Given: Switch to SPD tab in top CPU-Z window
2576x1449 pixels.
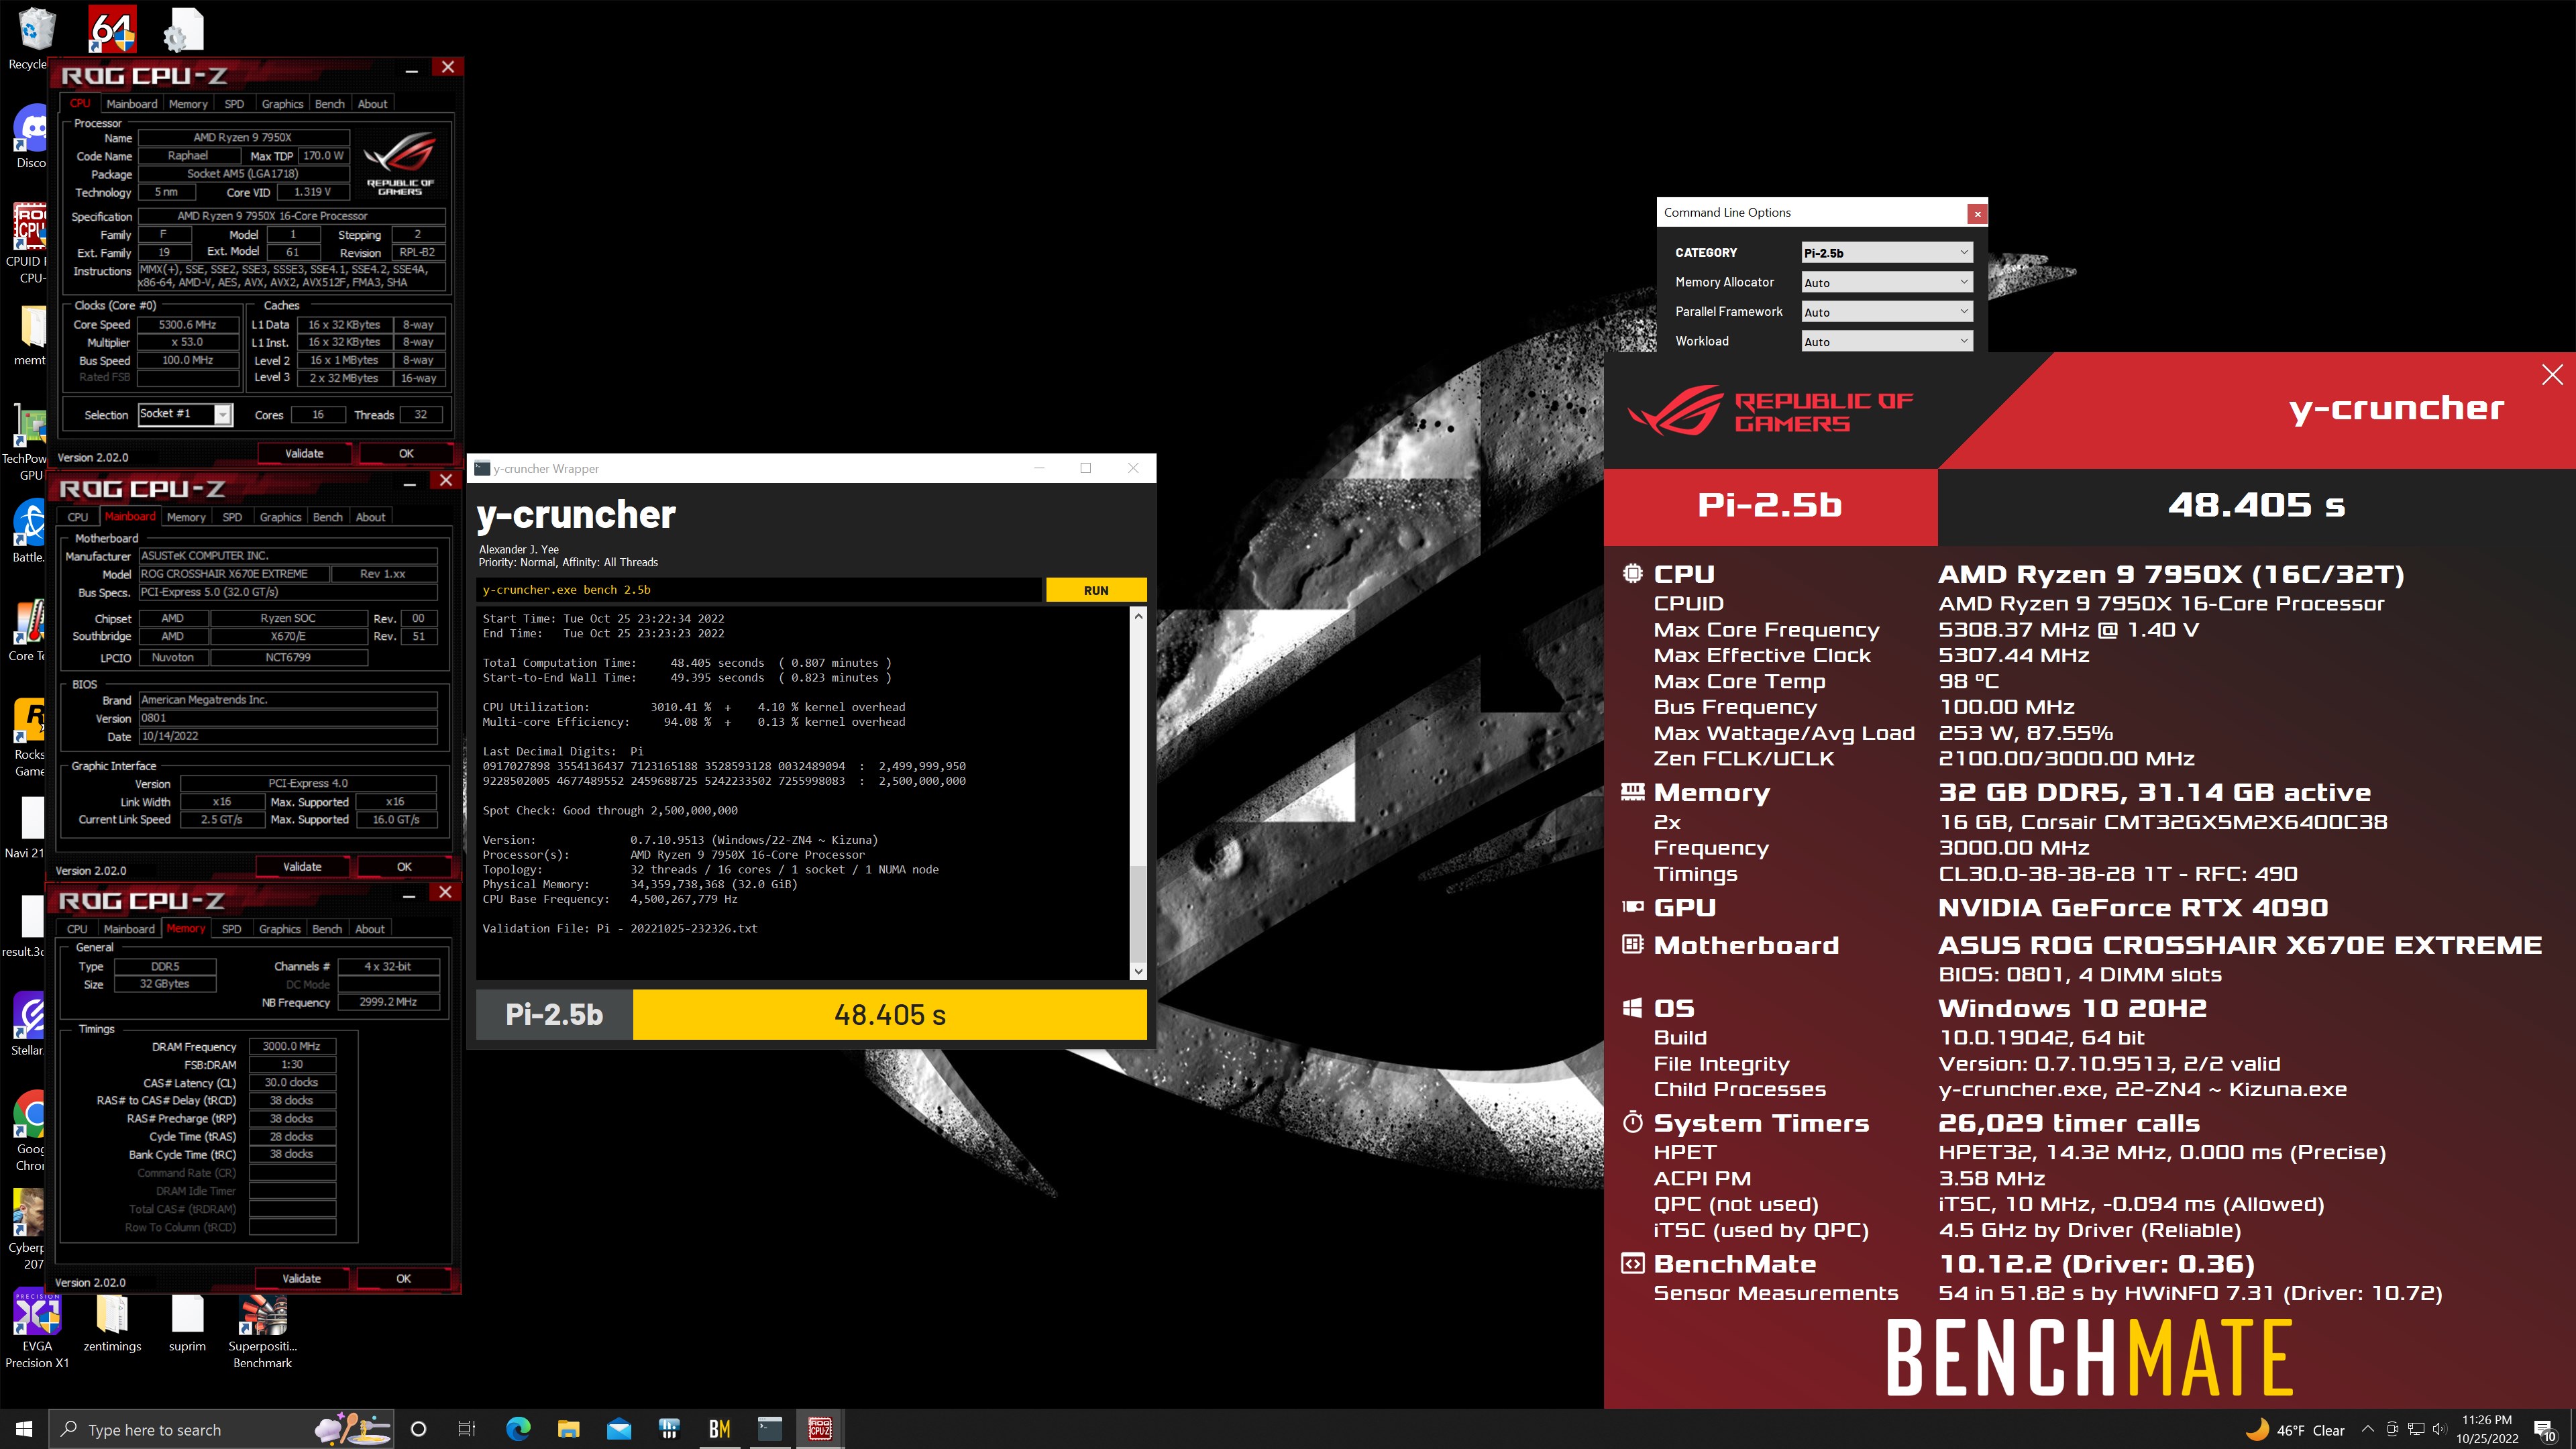Looking at the screenshot, I should (x=234, y=104).
